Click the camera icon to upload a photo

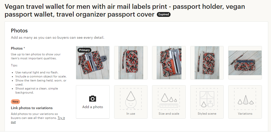pos(93,99)
